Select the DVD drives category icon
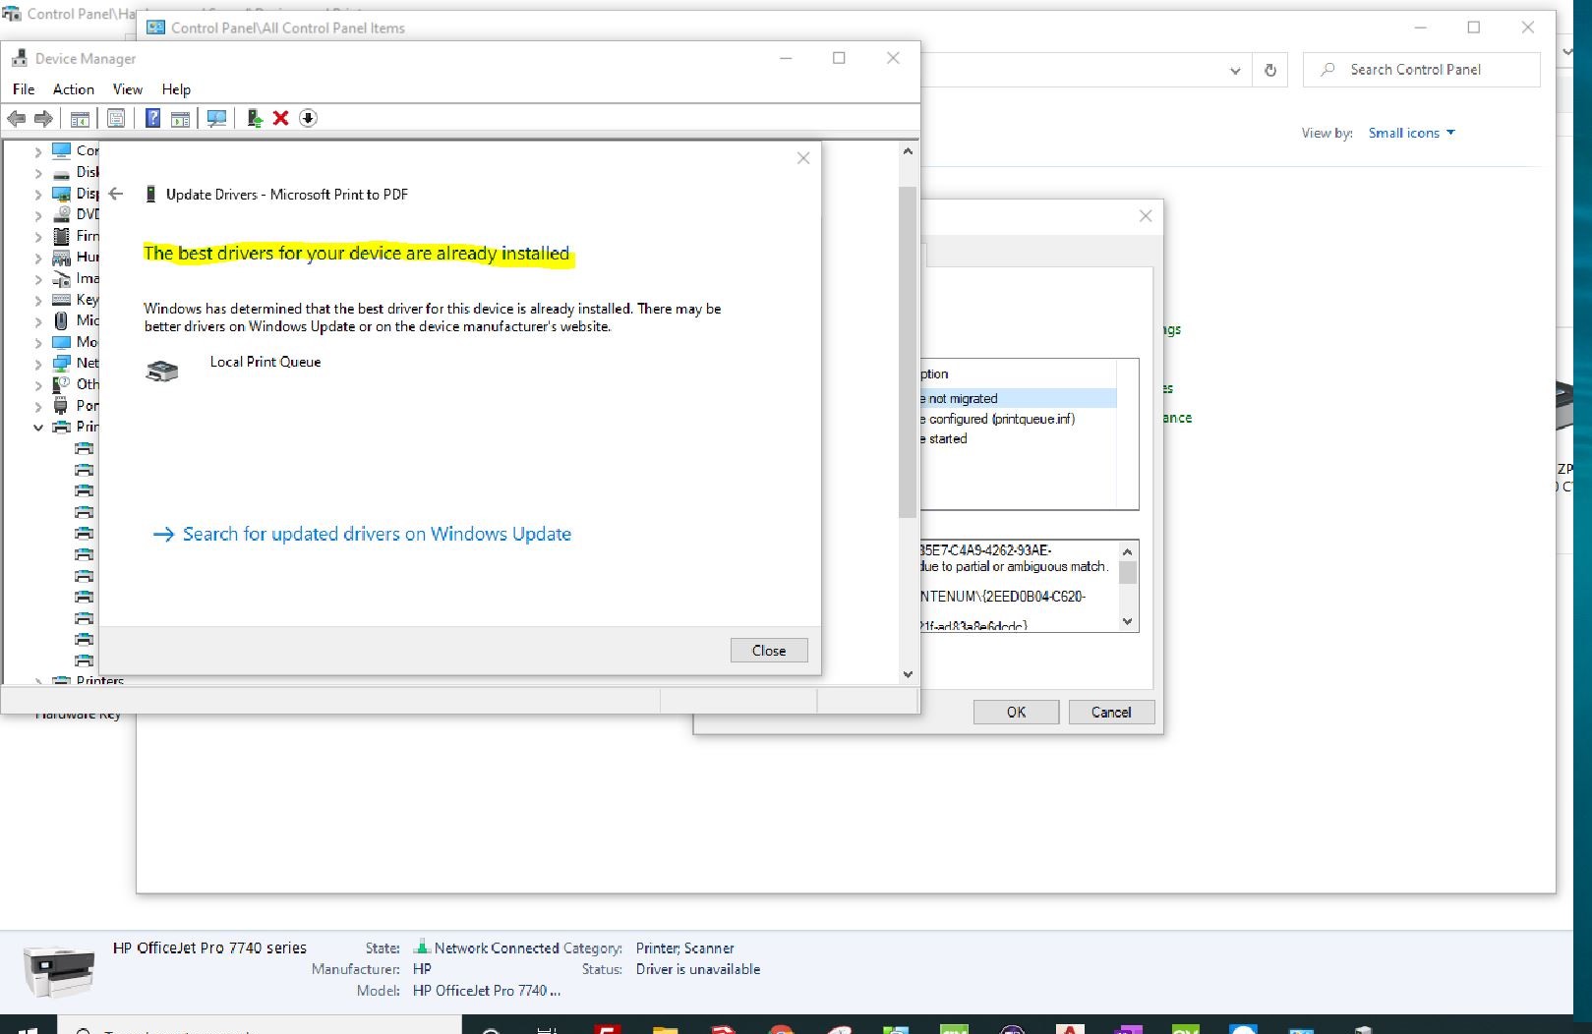The image size is (1592, 1034). point(61,214)
